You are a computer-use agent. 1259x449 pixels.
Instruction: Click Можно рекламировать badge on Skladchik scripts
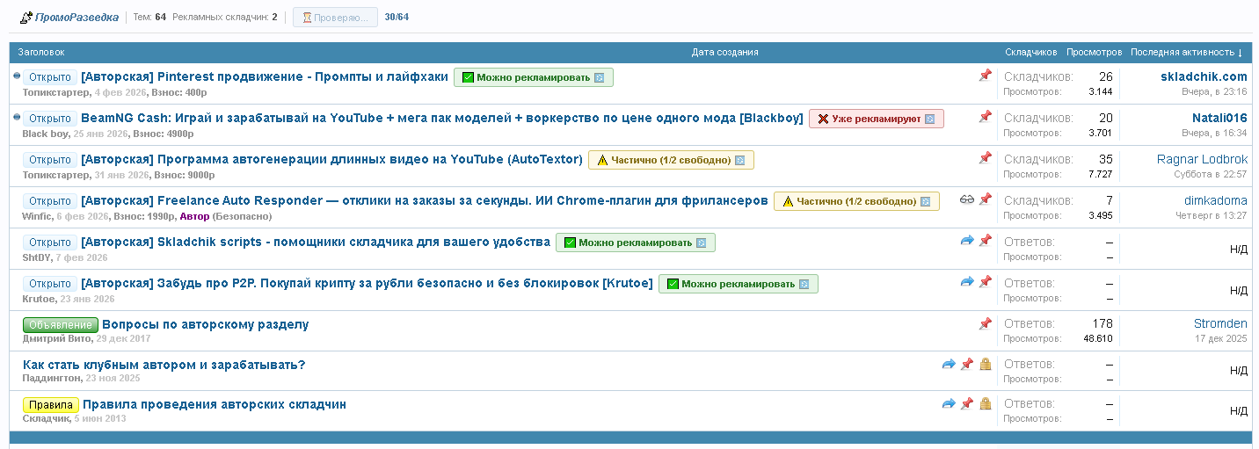pyautogui.click(x=636, y=243)
